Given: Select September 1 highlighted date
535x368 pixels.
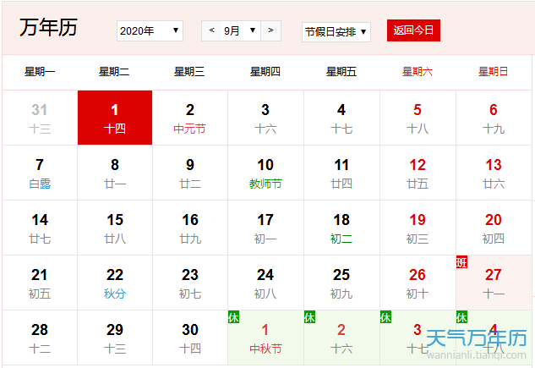Looking at the screenshot, I should tap(115, 118).
